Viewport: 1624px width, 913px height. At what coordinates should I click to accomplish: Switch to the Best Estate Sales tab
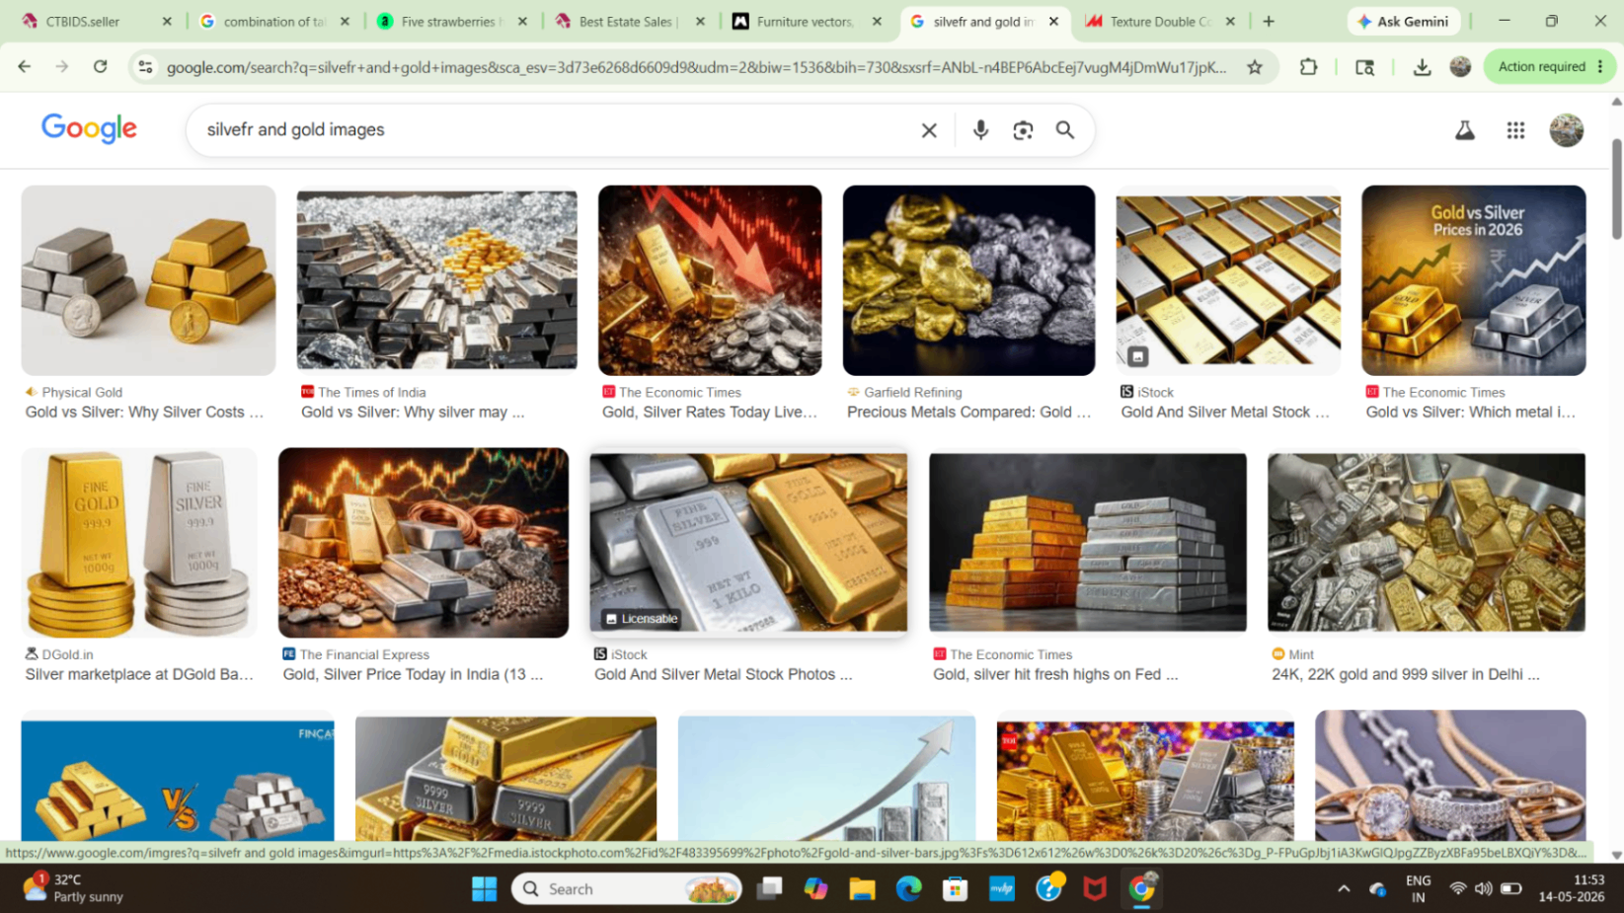pyautogui.click(x=629, y=21)
